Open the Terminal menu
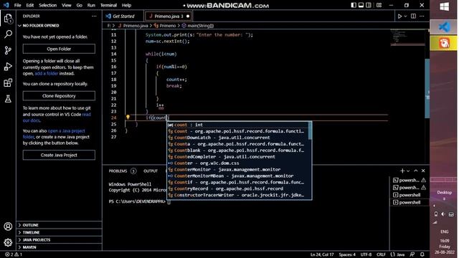459x258 pixels. coord(108,5)
